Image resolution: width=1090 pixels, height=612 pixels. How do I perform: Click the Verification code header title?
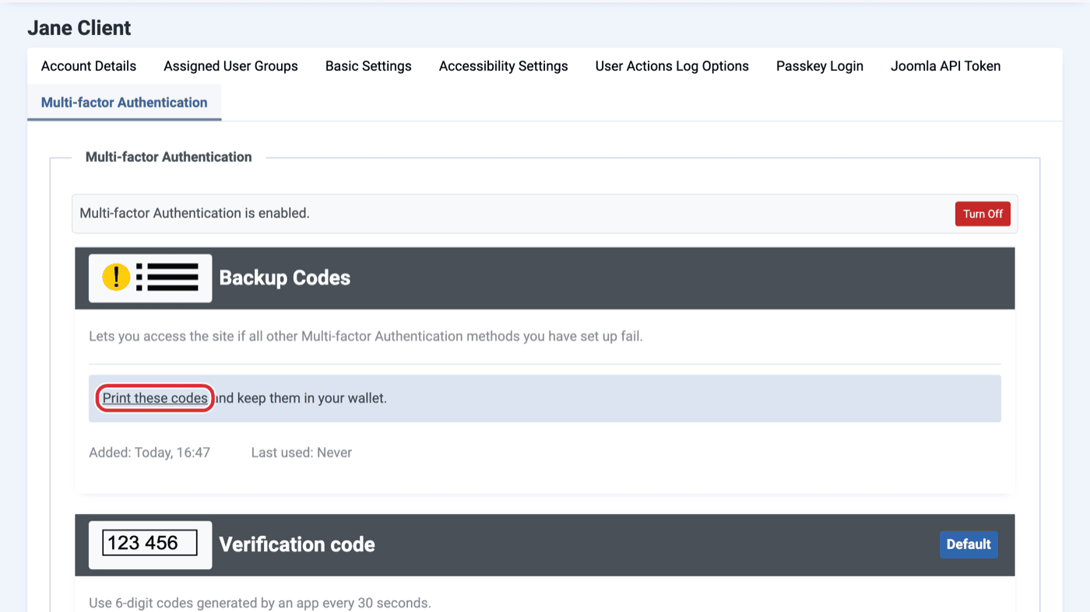point(297,544)
